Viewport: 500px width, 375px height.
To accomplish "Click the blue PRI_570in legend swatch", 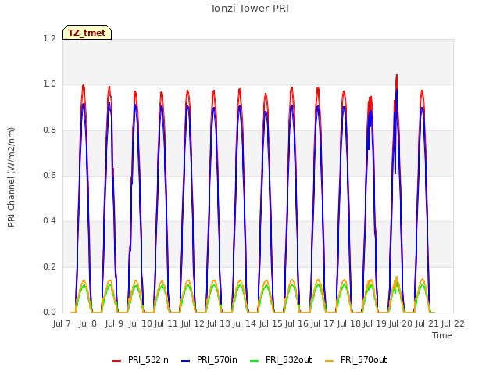I will [x=186, y=360].
